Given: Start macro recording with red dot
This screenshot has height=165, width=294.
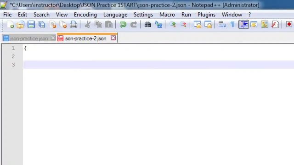Looking at the screenshot, I should coord(289,24).
